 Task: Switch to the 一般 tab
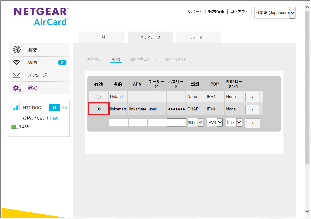(102, 37)
